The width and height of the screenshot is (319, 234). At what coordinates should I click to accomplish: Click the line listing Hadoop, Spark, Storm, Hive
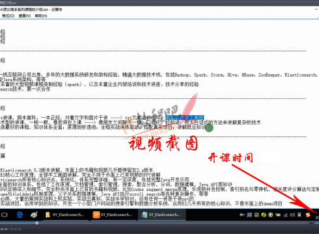159,75
